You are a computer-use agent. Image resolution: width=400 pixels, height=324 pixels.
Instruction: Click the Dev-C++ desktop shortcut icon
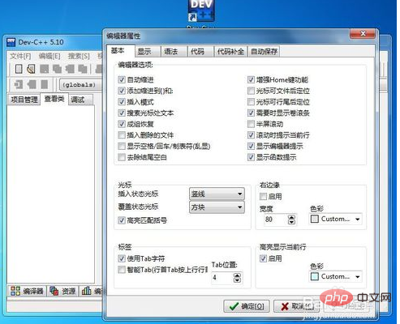click(x=201, y=11)
